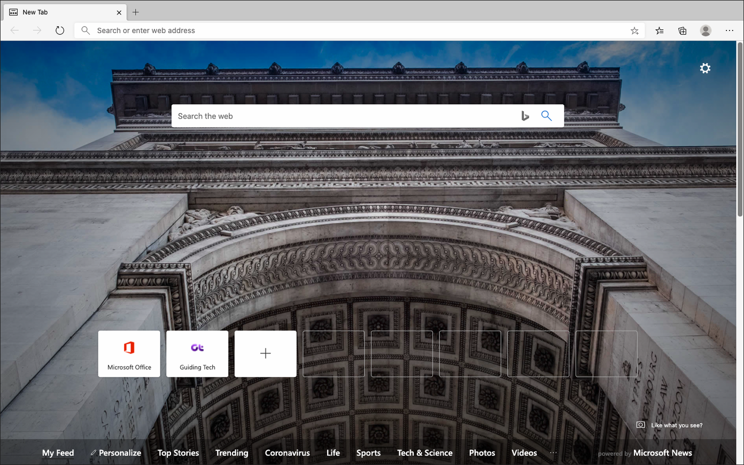Open the Favorites toolbar icon
Screen dimensions: 744x465
[x=659, y=30]
